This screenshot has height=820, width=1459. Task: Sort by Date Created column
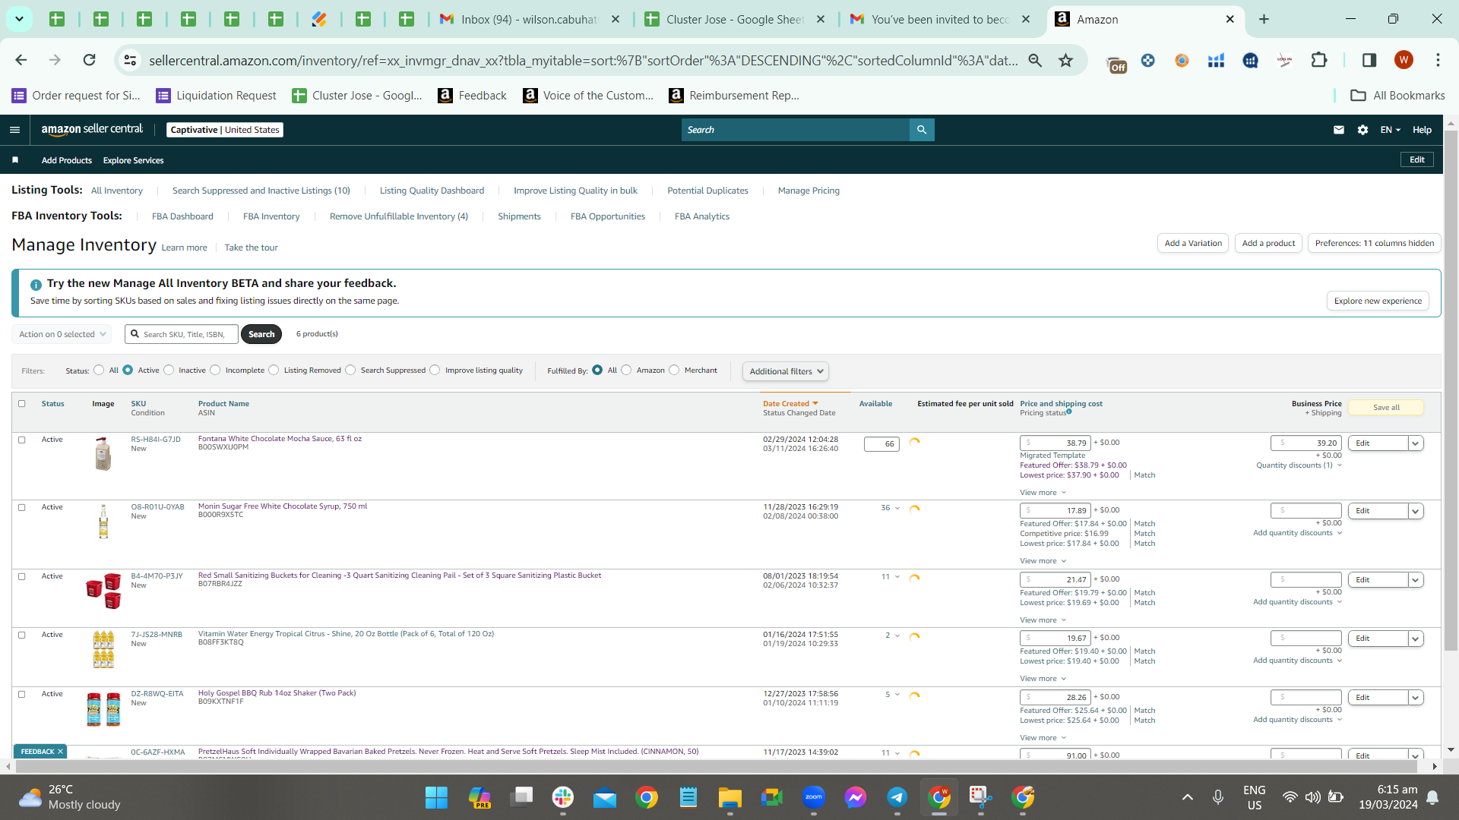[x=790, y=404]
